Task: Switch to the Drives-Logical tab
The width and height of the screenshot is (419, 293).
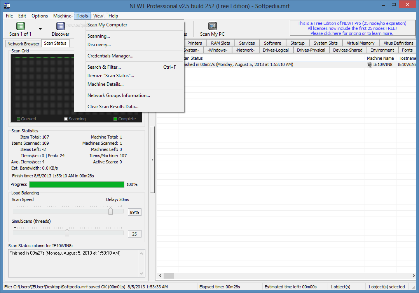Action: (276, 50)
